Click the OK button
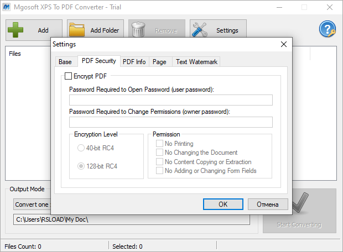The width and height of the screenshot is (343, 252). 223,204
